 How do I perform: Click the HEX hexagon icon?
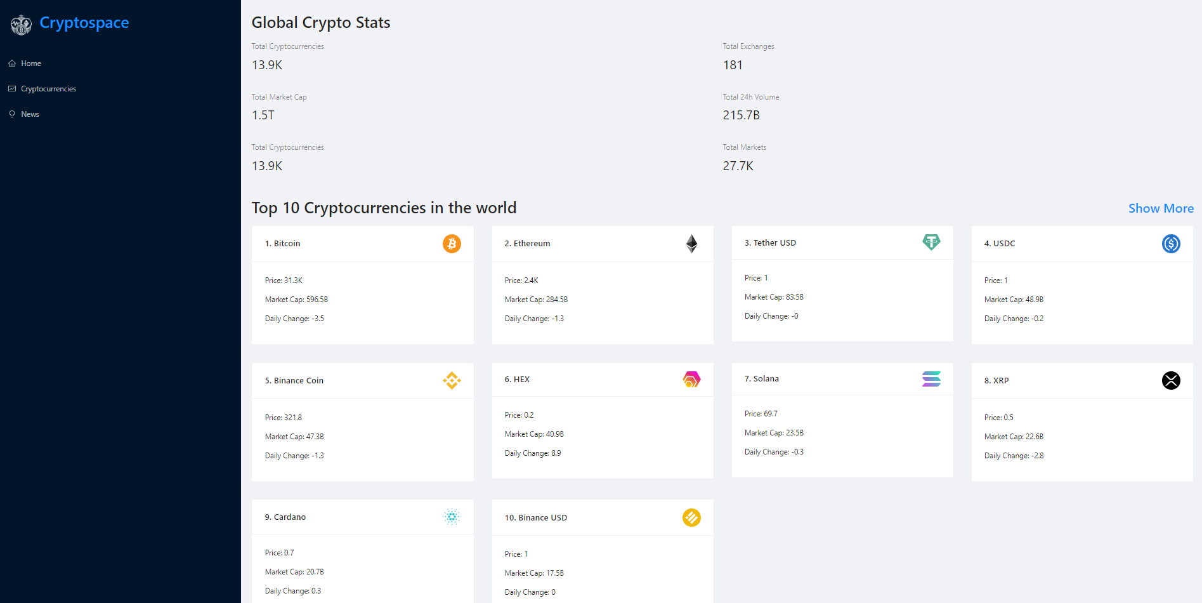click(x=691, y=380)
